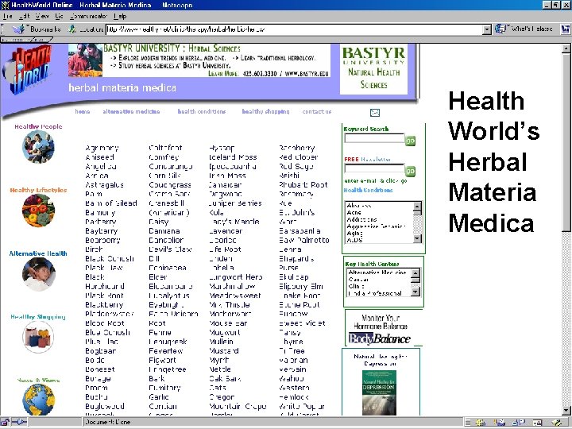Open Mail inbox from the component bar
572x429 pixels.
point(499,423)
